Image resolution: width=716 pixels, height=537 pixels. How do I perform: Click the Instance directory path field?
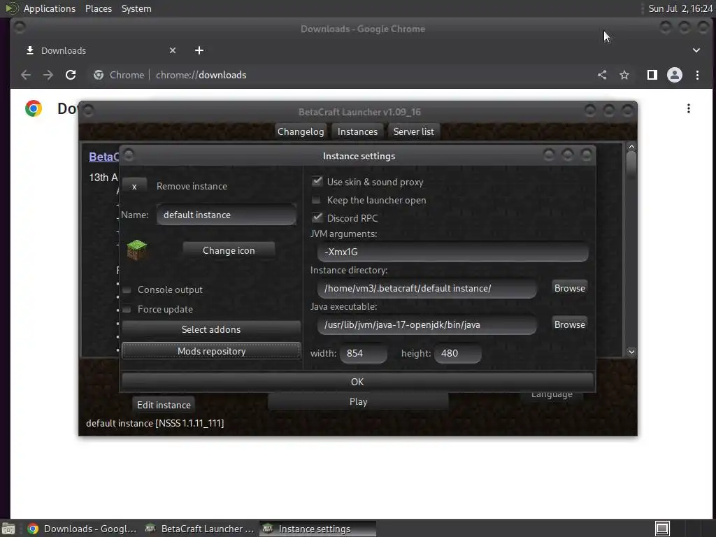coord(427,288)
